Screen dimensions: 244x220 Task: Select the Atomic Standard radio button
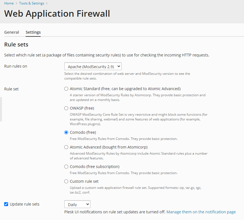click(x=66, y=89)
